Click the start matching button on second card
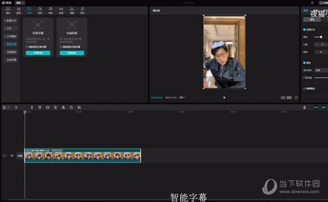 [72, 53]
